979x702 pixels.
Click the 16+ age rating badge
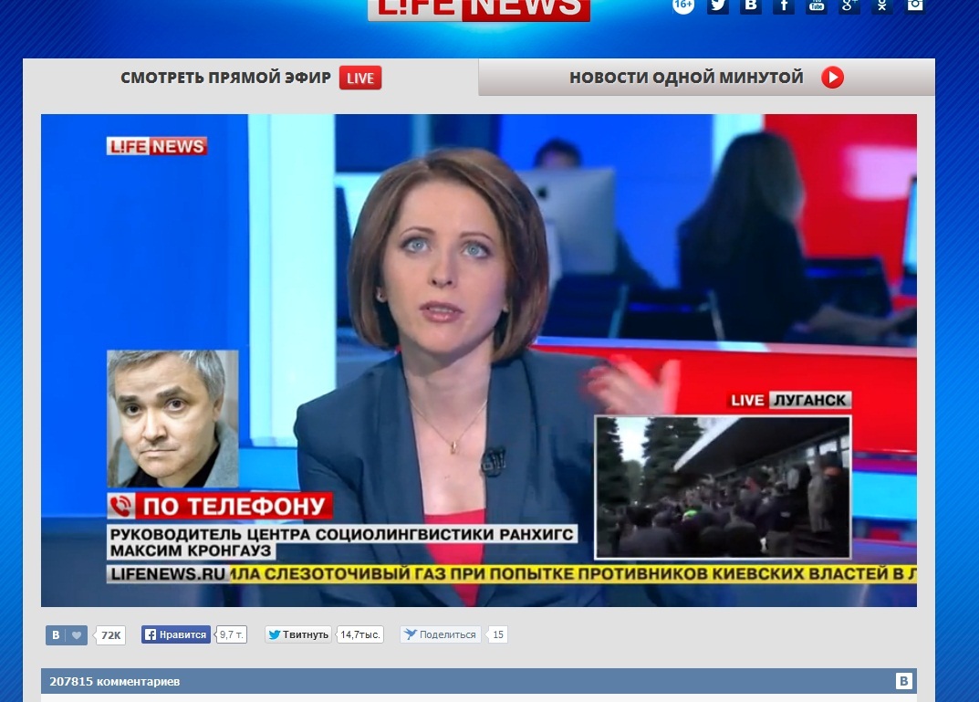683,5
